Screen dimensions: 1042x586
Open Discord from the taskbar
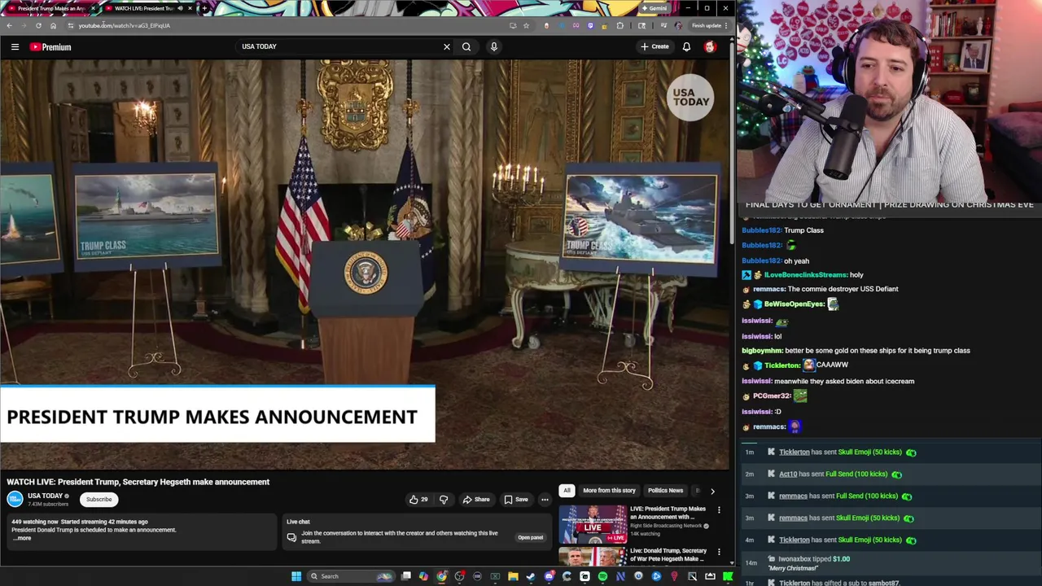549,576
